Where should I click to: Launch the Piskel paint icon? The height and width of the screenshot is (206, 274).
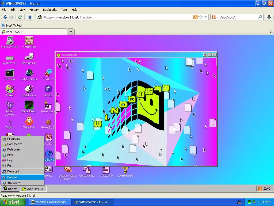[10, 91]
